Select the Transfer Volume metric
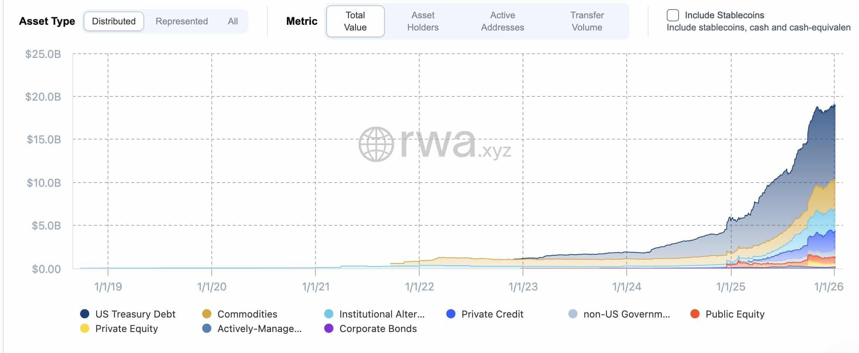Viewport: 859px width, 353px height. coord(587,21)
